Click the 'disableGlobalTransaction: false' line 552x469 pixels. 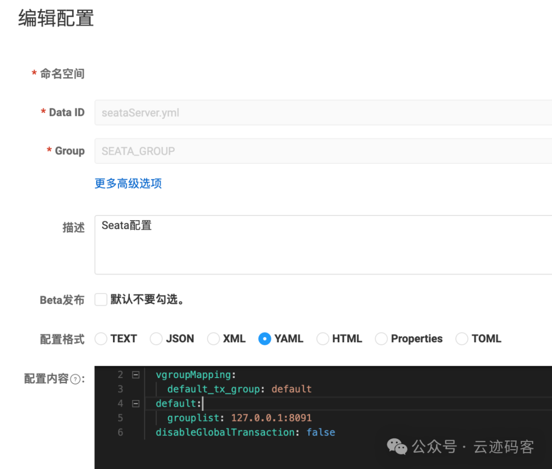click(245, 432)
